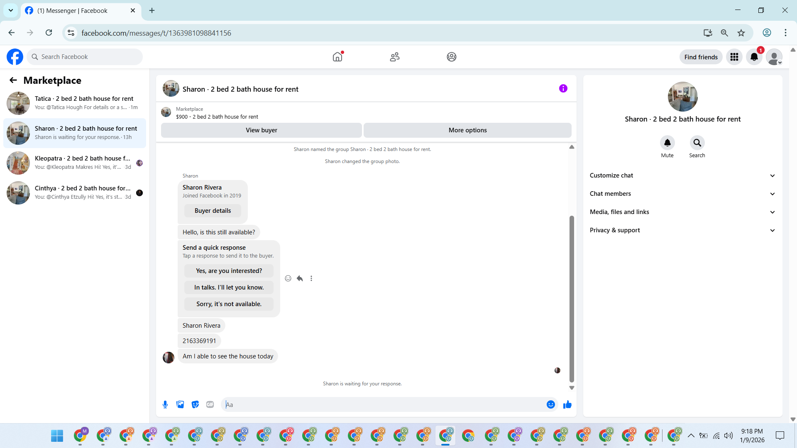Click the View buyer button

[x=261, y=130]
